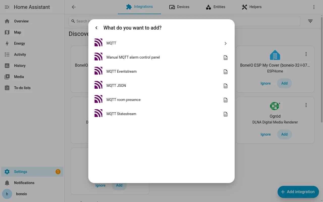
Task: Open the boneio user avatar
Action: tap(7, 194)
